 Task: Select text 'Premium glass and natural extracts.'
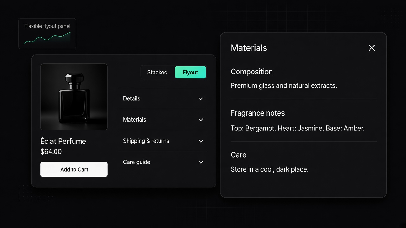point(284,85)
